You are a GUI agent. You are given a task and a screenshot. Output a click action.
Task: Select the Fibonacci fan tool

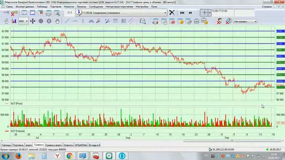pos(98,21)
